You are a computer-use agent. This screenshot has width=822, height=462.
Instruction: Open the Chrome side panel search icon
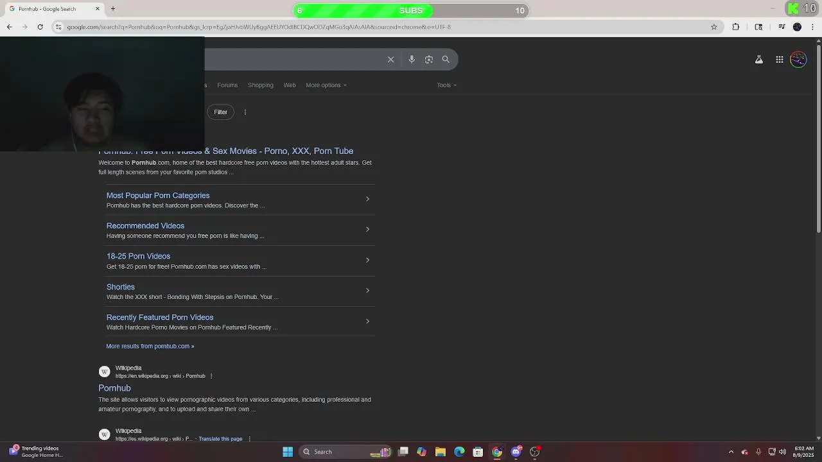(758, 27)
